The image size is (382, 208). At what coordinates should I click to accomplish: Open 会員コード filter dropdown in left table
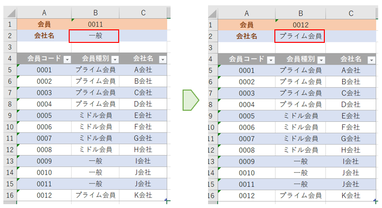click(x=67, y=59)
